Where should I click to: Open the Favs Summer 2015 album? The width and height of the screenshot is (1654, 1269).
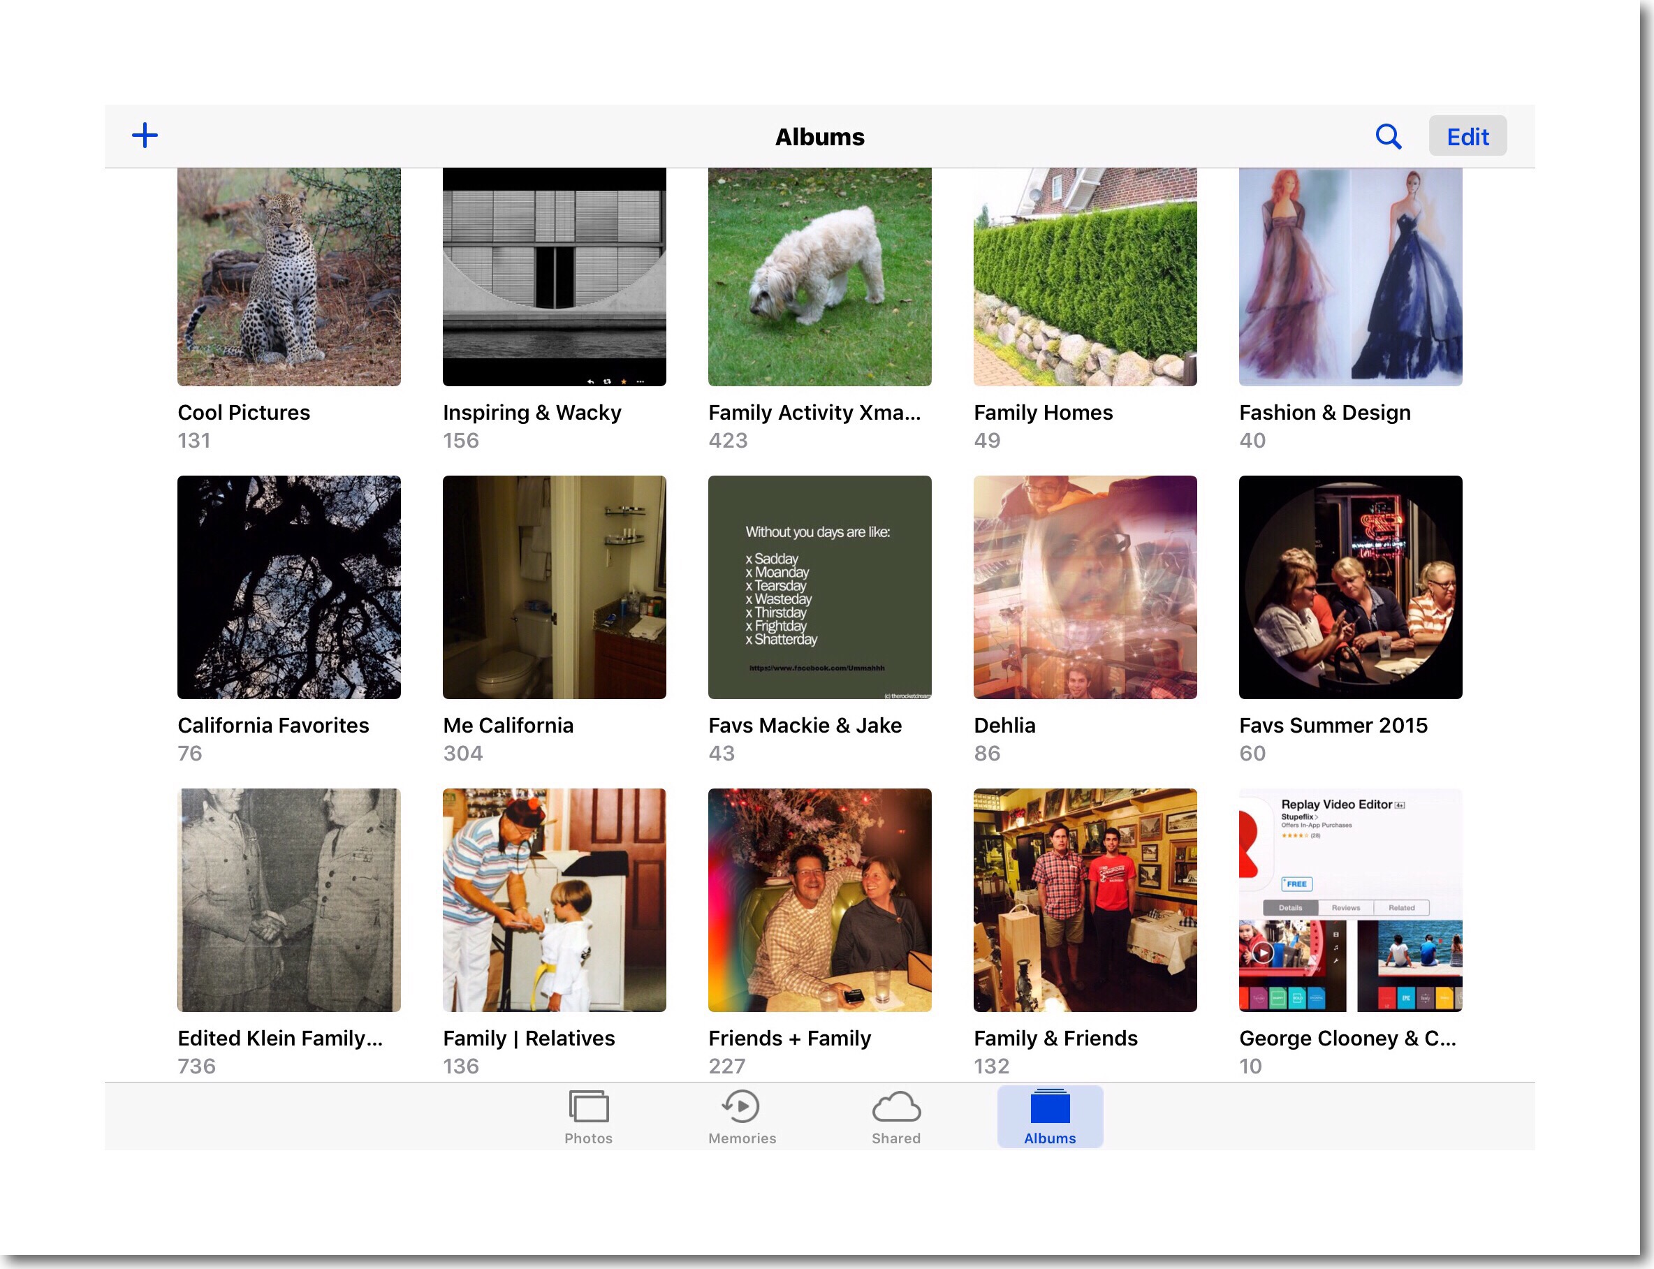point(1350,587)
